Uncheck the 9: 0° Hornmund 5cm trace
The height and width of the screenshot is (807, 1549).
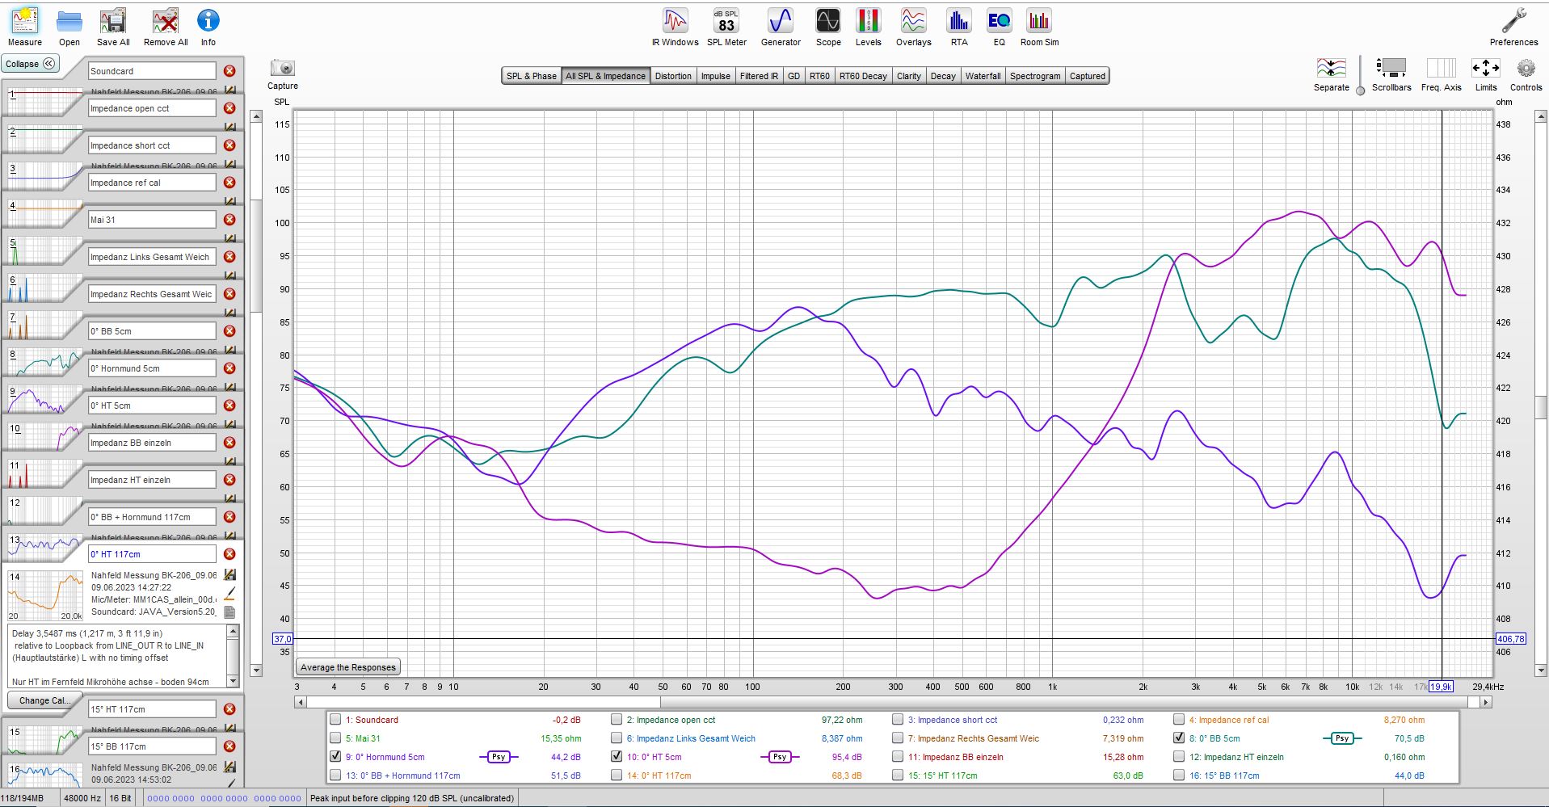tap(335, 757)
